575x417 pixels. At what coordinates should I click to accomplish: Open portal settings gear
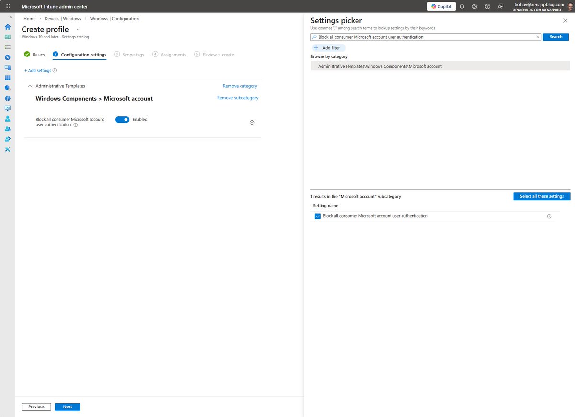pos(475,6)
